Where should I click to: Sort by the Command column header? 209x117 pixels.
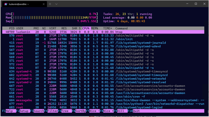121,28
